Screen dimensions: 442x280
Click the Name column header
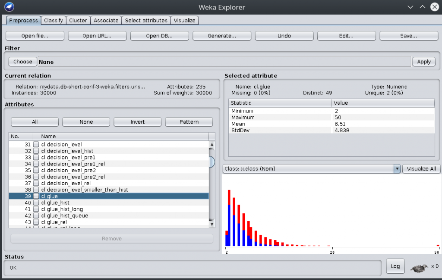tap(124, 137)
